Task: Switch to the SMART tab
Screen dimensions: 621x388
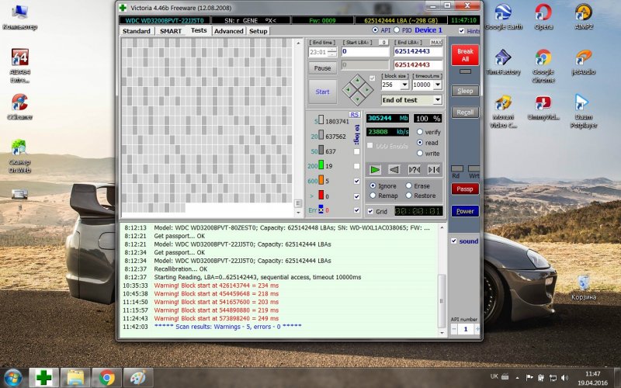Action: tap(171, 31)
